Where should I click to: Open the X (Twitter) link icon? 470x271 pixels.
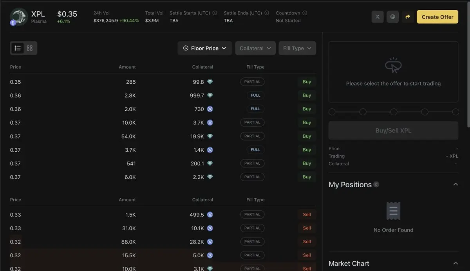coord(378,17)
